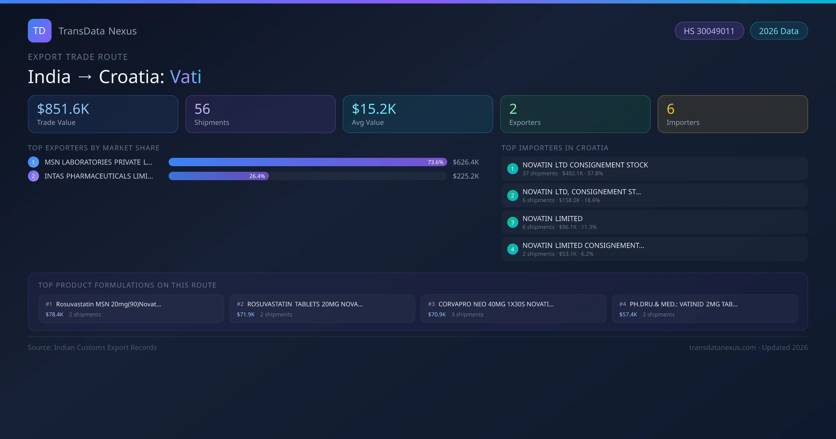The height and width of the screenshot is (439, 836).
Task: Click importer rank 2 green badge
Action: 512,195
